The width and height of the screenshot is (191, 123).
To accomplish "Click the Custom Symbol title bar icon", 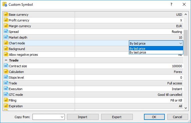I will (5, 5).
